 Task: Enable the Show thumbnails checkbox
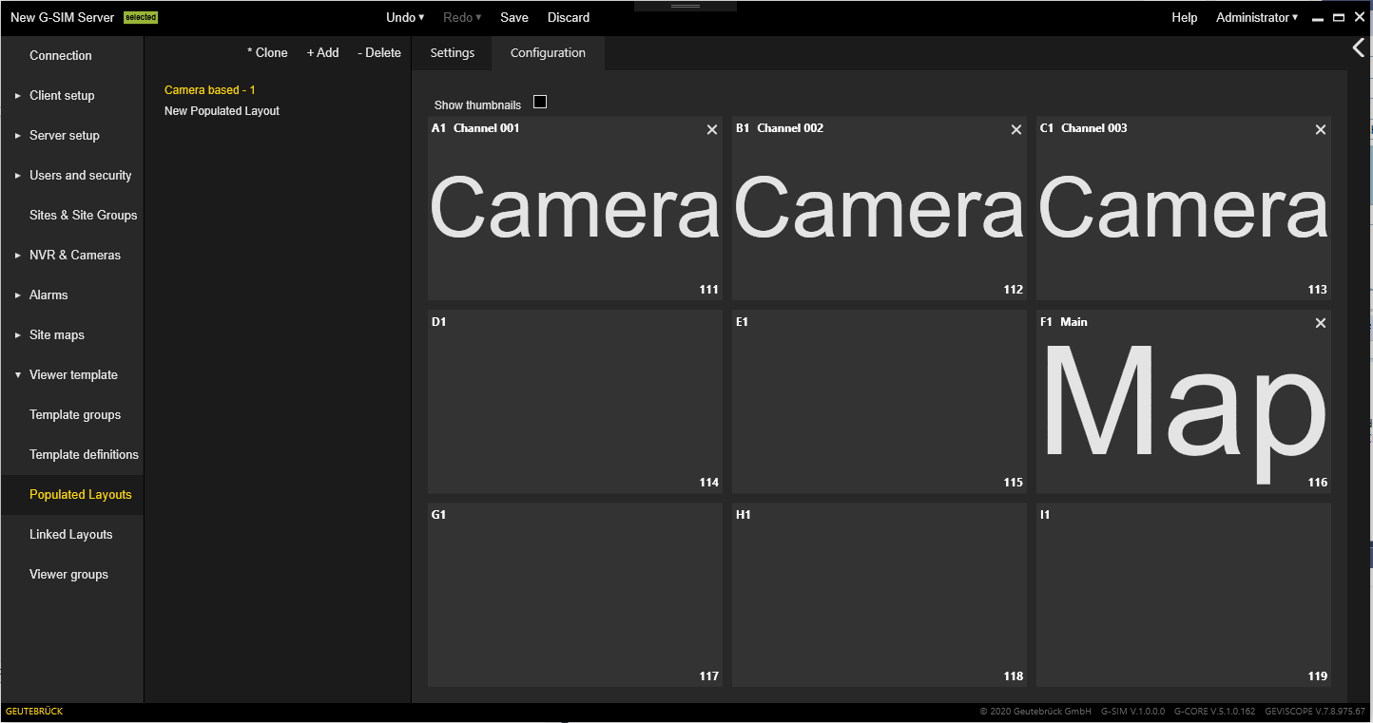coord(540,103)
